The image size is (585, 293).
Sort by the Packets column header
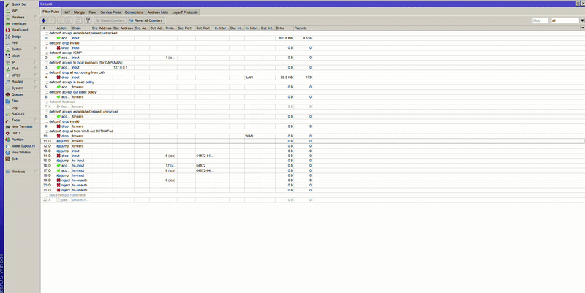303,28
